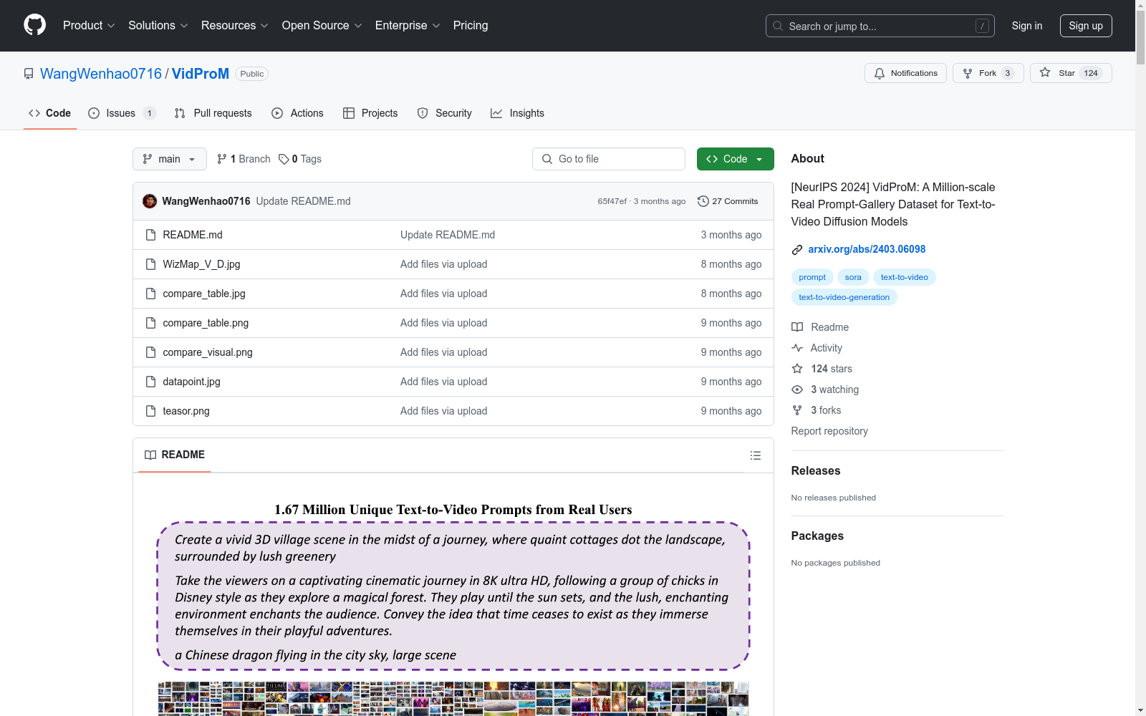This screenshot has height=716, width=1146.
Task: Click the Sign up button
Action: pyautogui.click(x=1086, y=26)
